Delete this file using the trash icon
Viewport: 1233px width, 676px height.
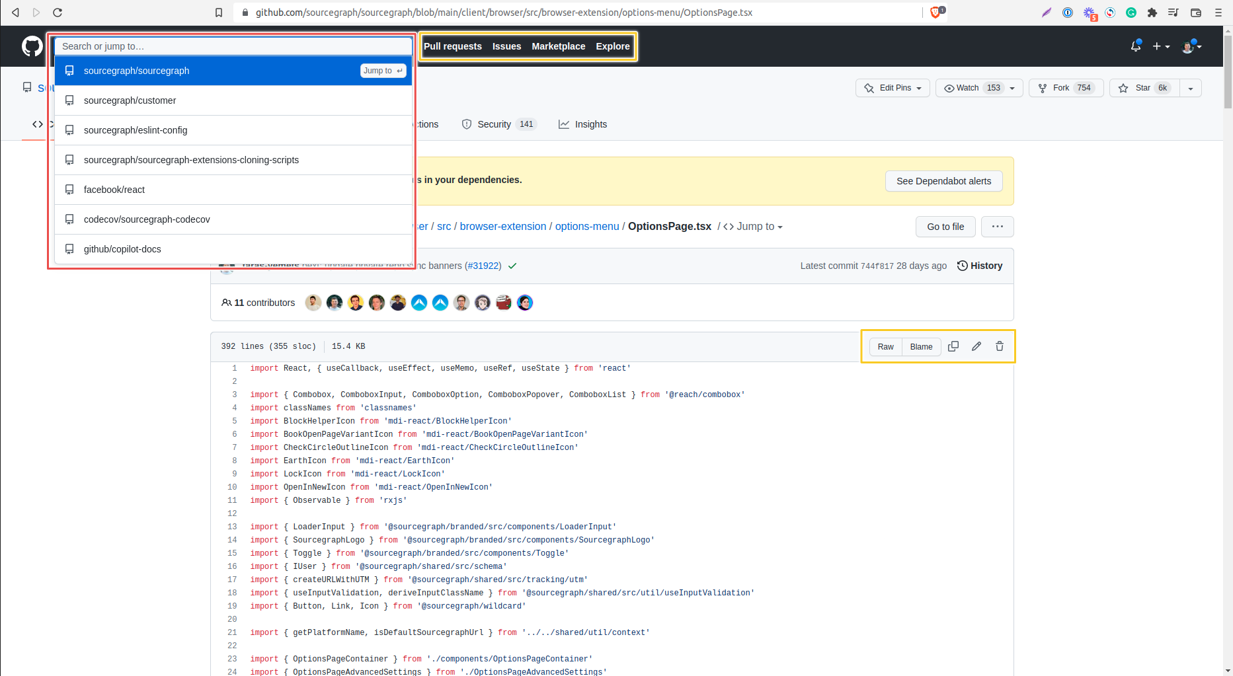[1000, 346]
